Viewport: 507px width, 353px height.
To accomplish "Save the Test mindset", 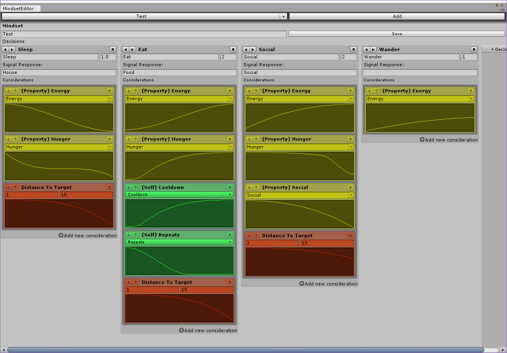I will pyautogui.click(x=397, y=34).
